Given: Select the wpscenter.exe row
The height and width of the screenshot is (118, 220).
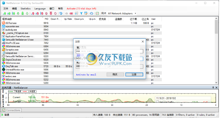Looking at the screenshot, I should coord(82,26).
